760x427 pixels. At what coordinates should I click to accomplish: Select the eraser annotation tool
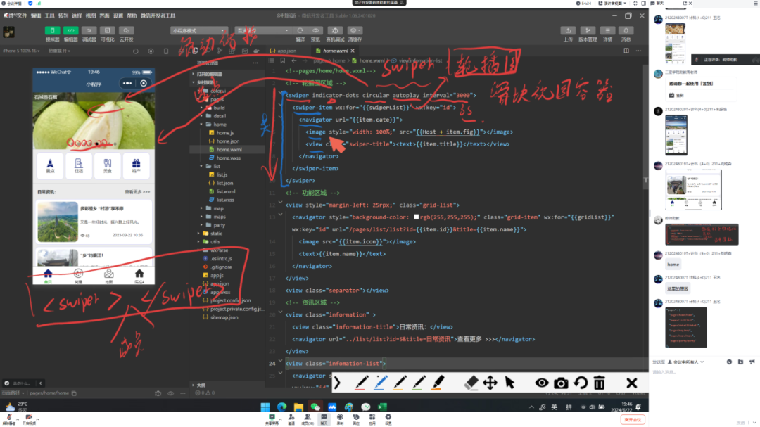coord(471,383)
